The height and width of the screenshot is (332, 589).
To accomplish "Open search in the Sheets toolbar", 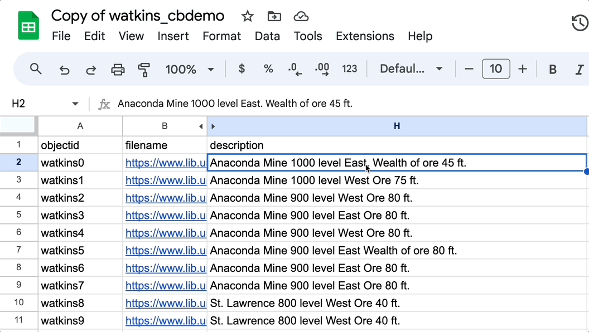I will 36,69.
